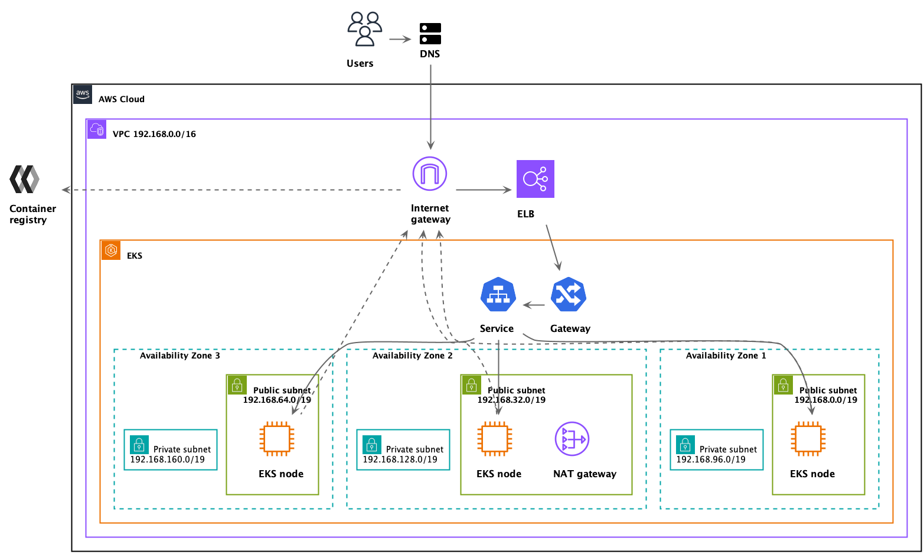Click the 'Availability Zone 1' heading
The height and width of the screenshot is (554, 924).
tap(726, 356)
